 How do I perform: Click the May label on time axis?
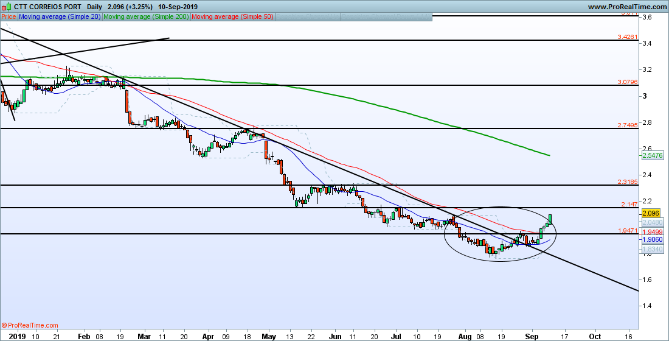[x=269, y=336]
